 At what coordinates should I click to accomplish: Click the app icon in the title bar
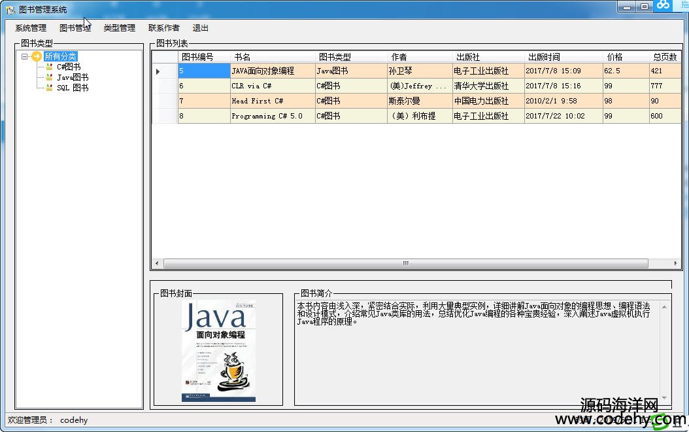[x=10, y=10]
